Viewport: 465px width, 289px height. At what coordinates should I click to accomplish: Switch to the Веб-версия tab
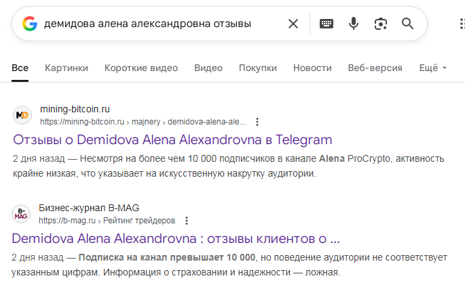pyautogui.click(x=375, y=68)
